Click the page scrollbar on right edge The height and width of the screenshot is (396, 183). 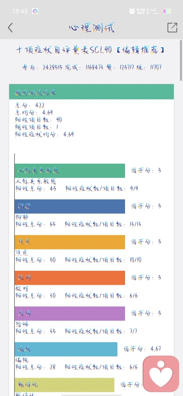(x=181, y=61)
